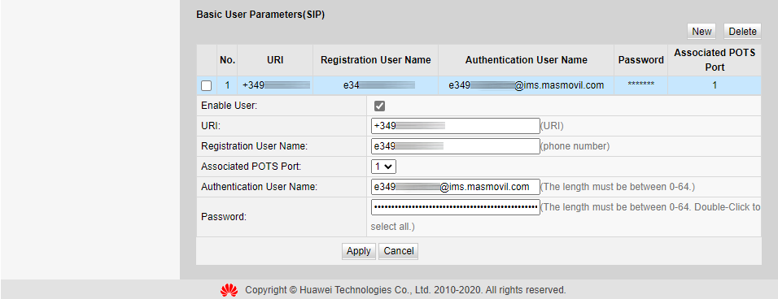The height and width of the screenshot is (299, 778).
Task: Focus the URI input field
Action: click(x=456, y=126)
